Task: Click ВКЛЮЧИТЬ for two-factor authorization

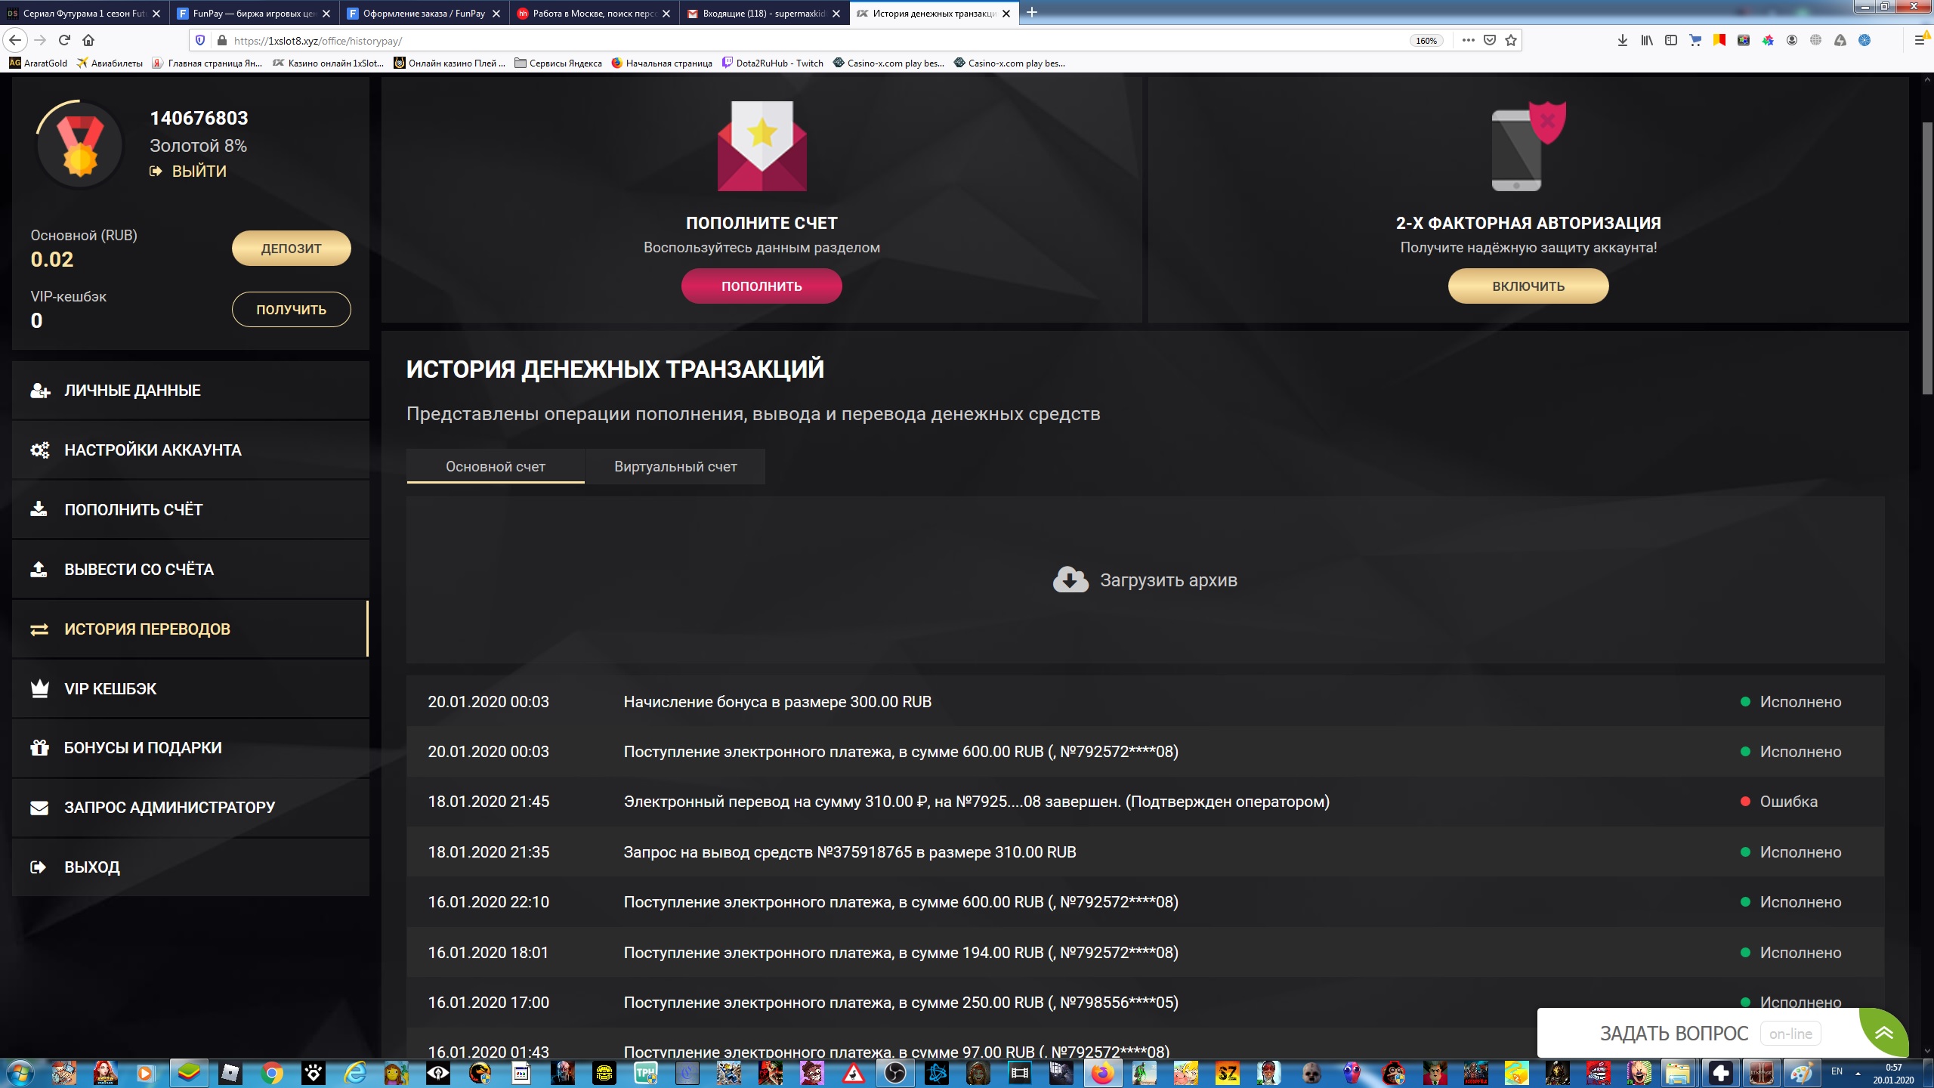Action: click(x=1528, y=286)
